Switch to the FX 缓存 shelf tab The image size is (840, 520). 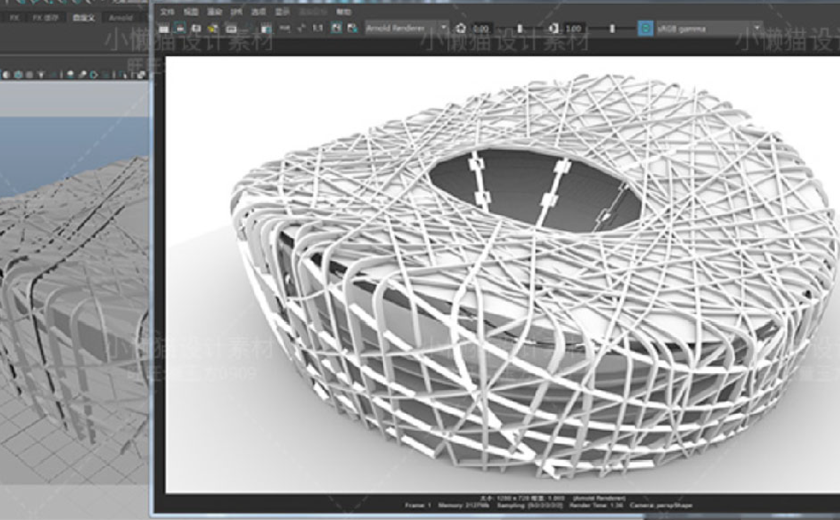[x=45, y=18]
